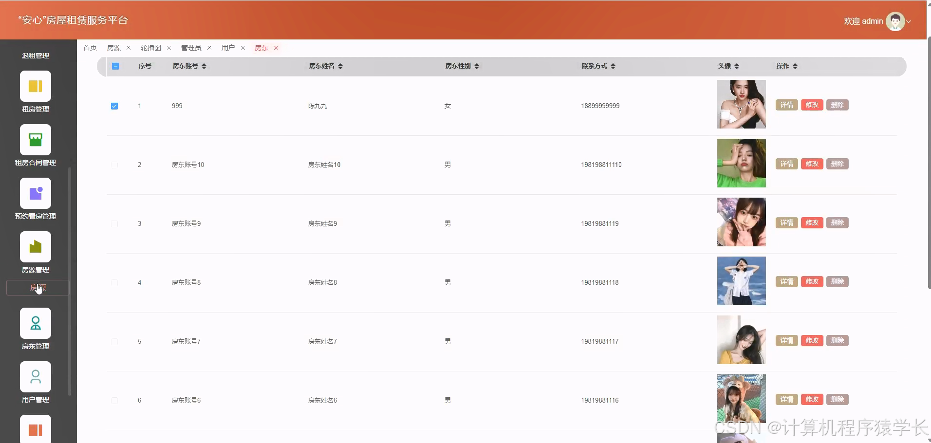Close the 轮播图 tab
This screenshot has height=443, width=931.
[169, 48]
